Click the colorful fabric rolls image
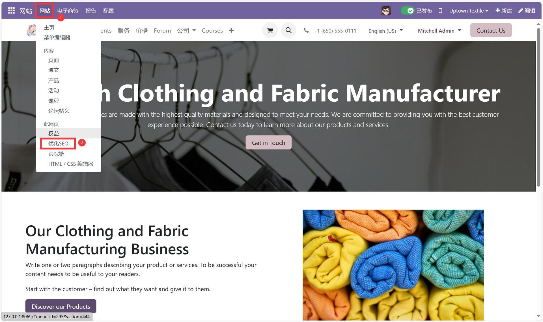Screen dimensions: 543x322 [x=393, y=265]
